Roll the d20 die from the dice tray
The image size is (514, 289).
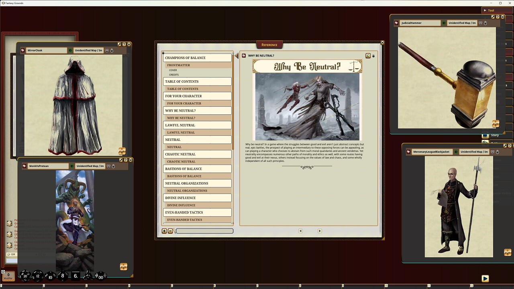point(25,276)
